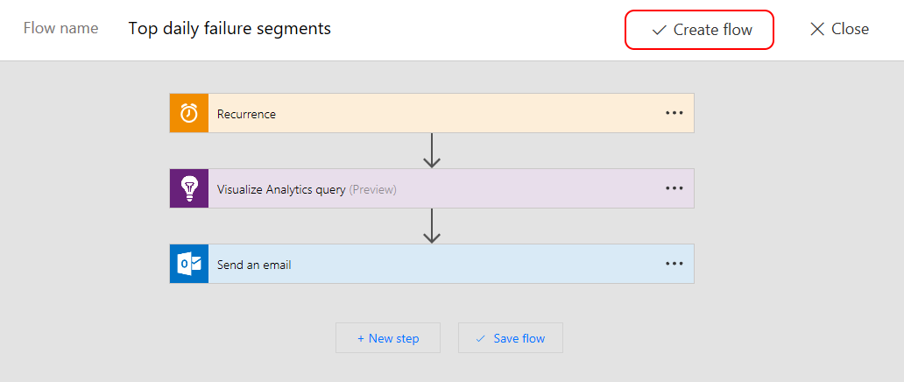
Task: Add a step with New step button
Action: click(x=388, y=338)
